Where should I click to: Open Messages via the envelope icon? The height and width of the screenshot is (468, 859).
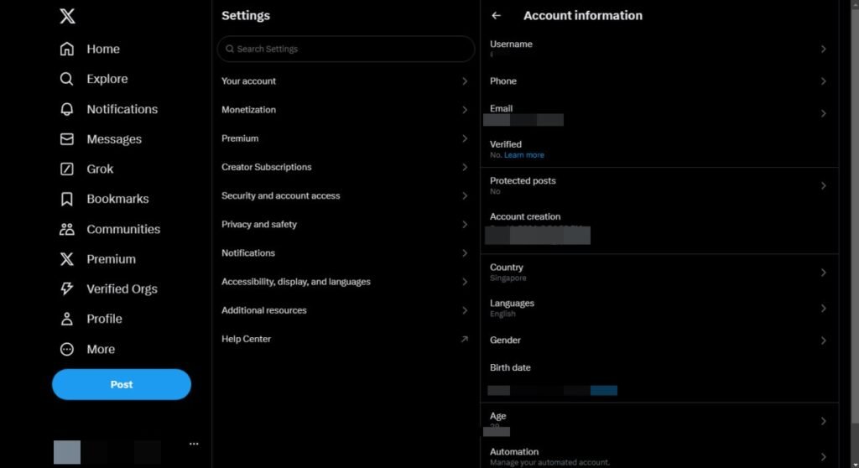click(x=67, y=139)
